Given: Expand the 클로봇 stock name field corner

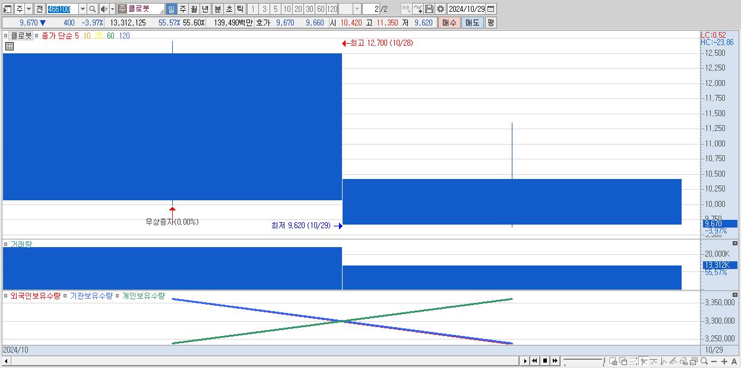Looking at the screenshot, I should (161, 12).
